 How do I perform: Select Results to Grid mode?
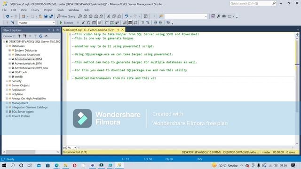pos(130,23)
